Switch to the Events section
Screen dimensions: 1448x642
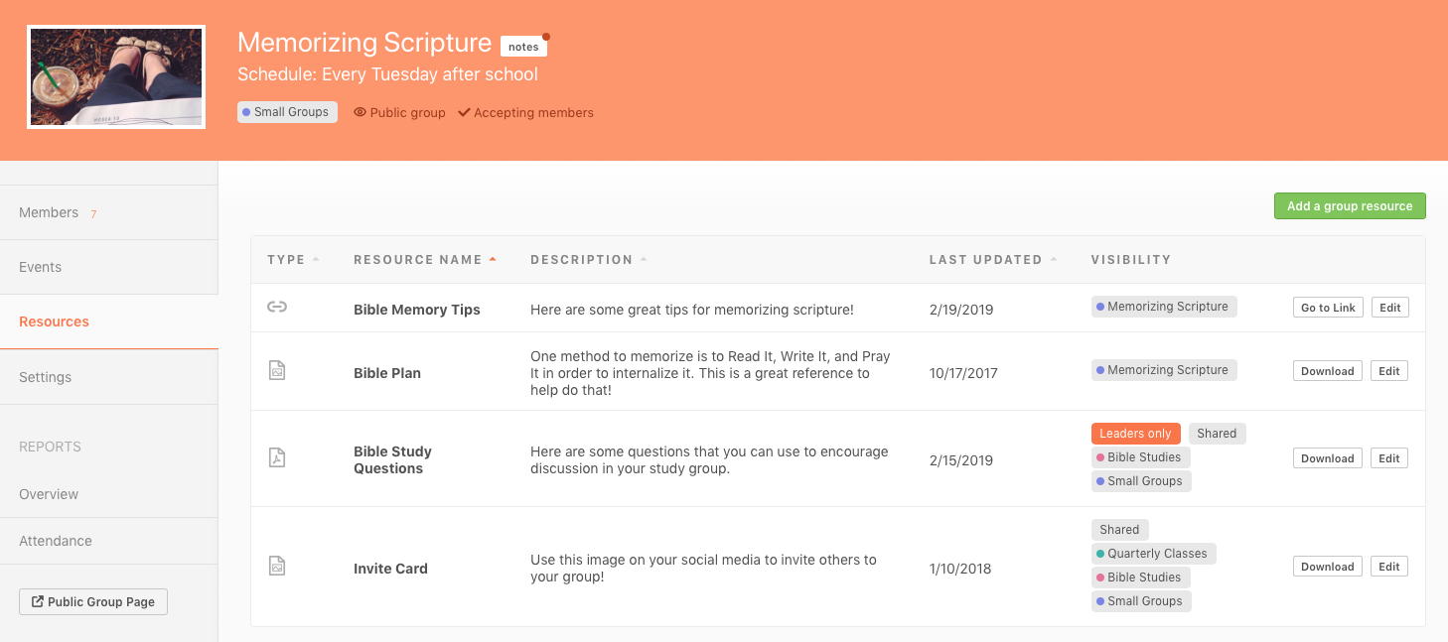coord(40,267)
